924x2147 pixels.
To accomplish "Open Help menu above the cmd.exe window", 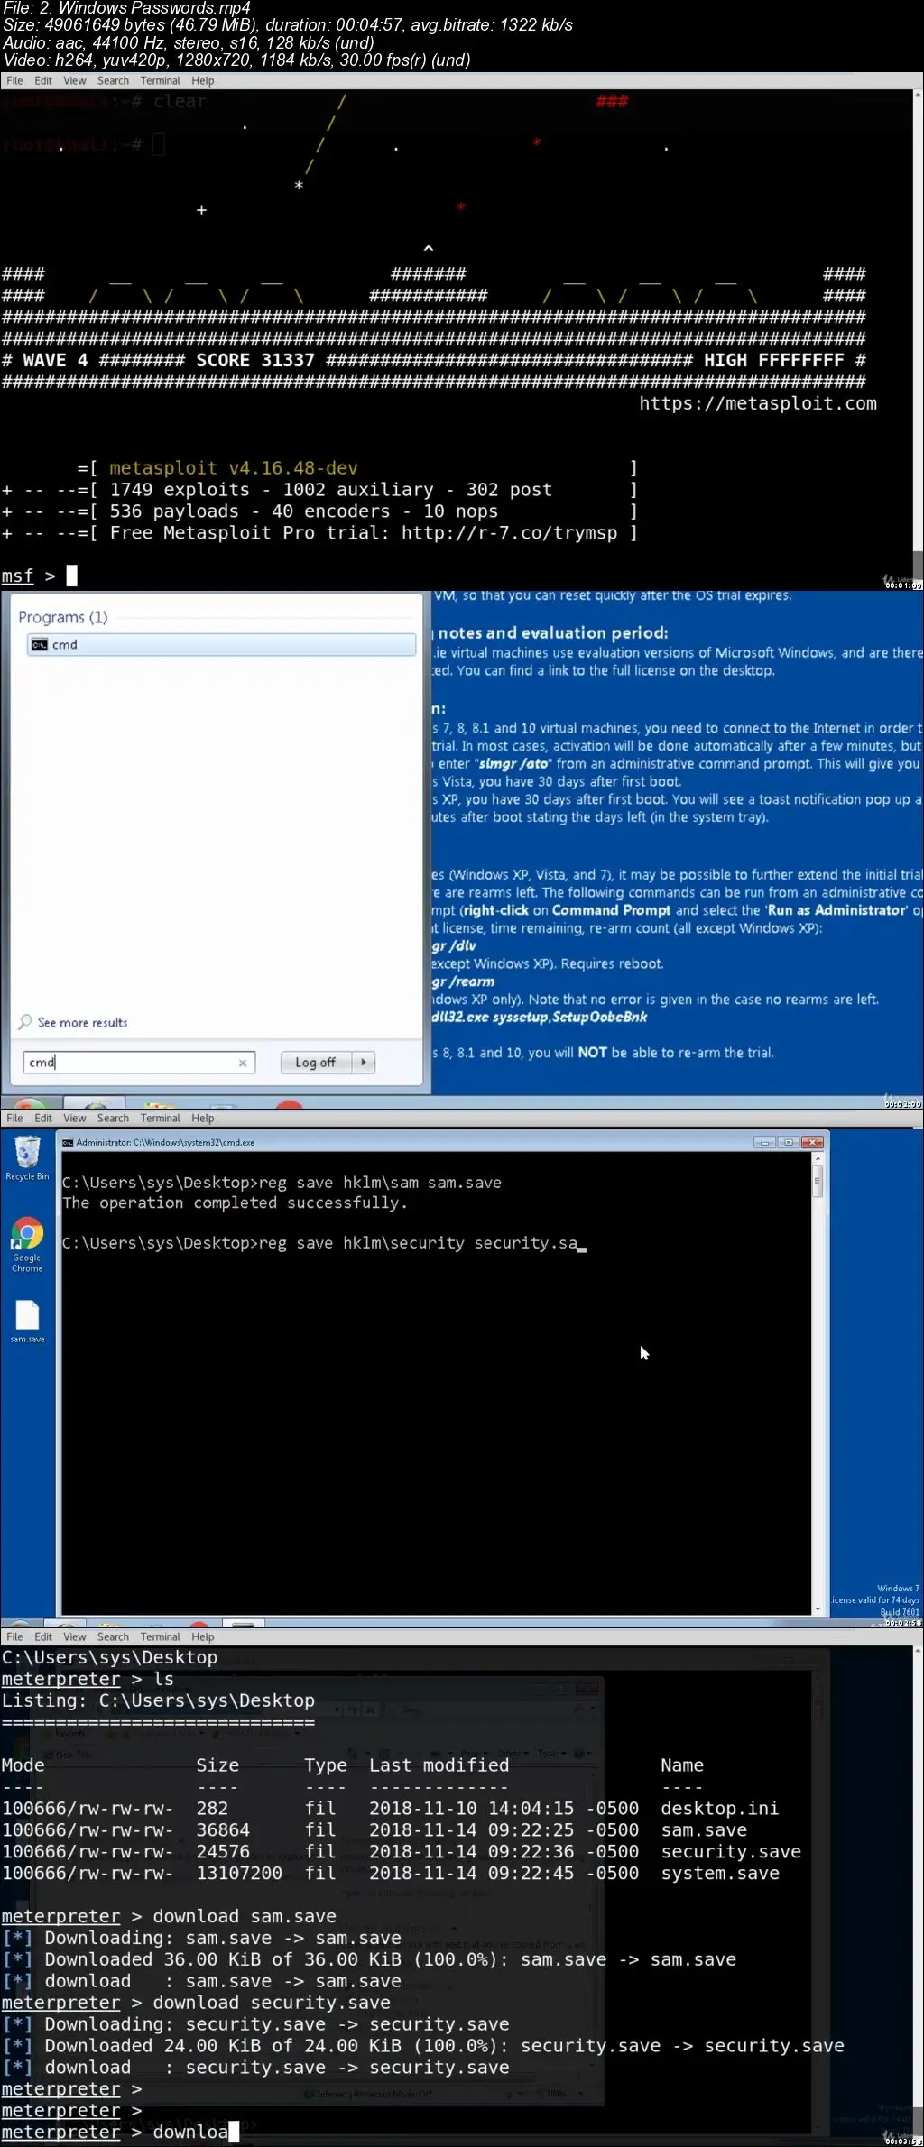I will click(x=203, y=1118).
